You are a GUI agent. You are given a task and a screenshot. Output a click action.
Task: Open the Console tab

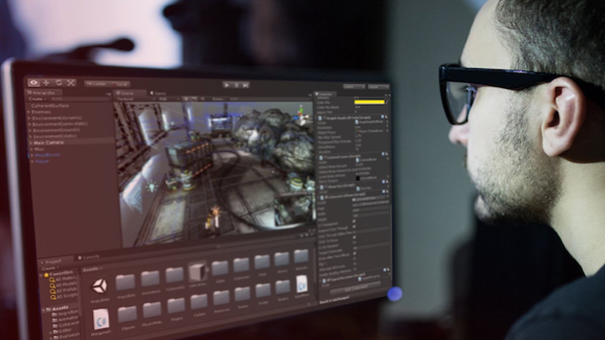(90, 257)
